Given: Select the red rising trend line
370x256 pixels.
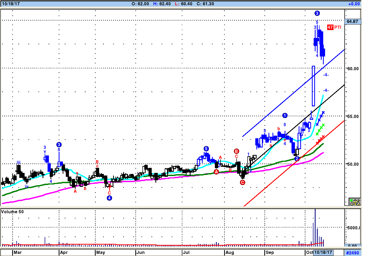Looking at the screenshot, I should [x=294, y=164].
